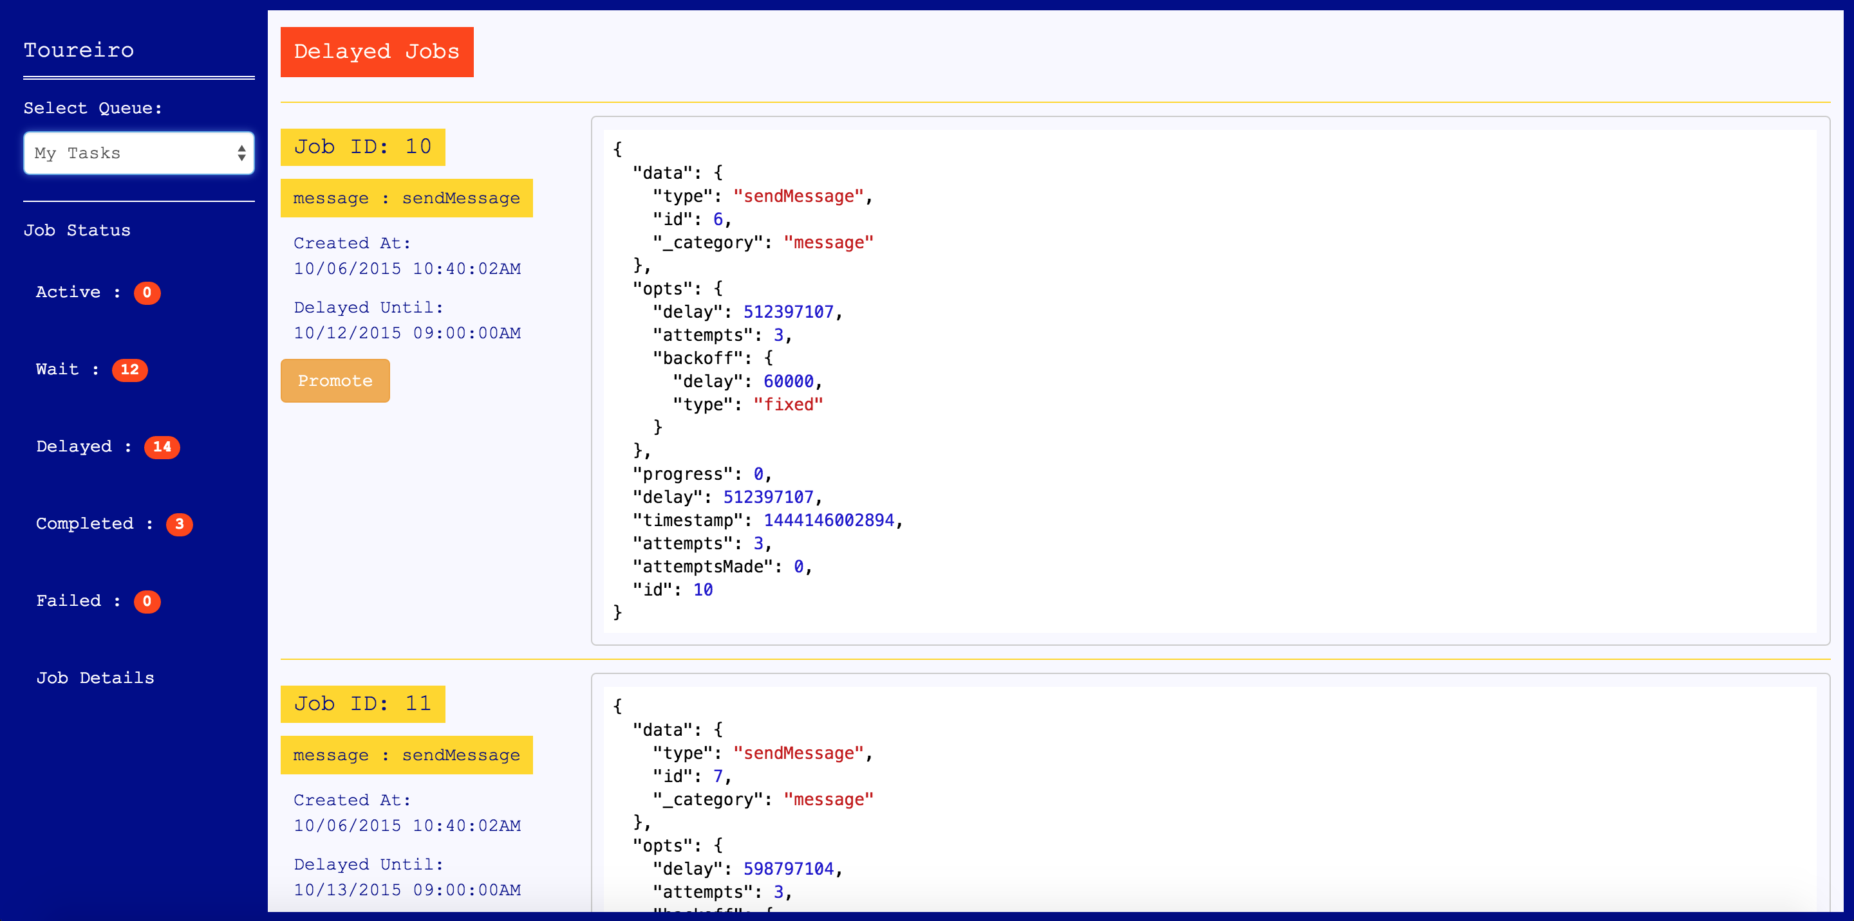Click inside Job 10 JSON data panel
This screenshot has width=1854, height=921.
(1209, 381)
